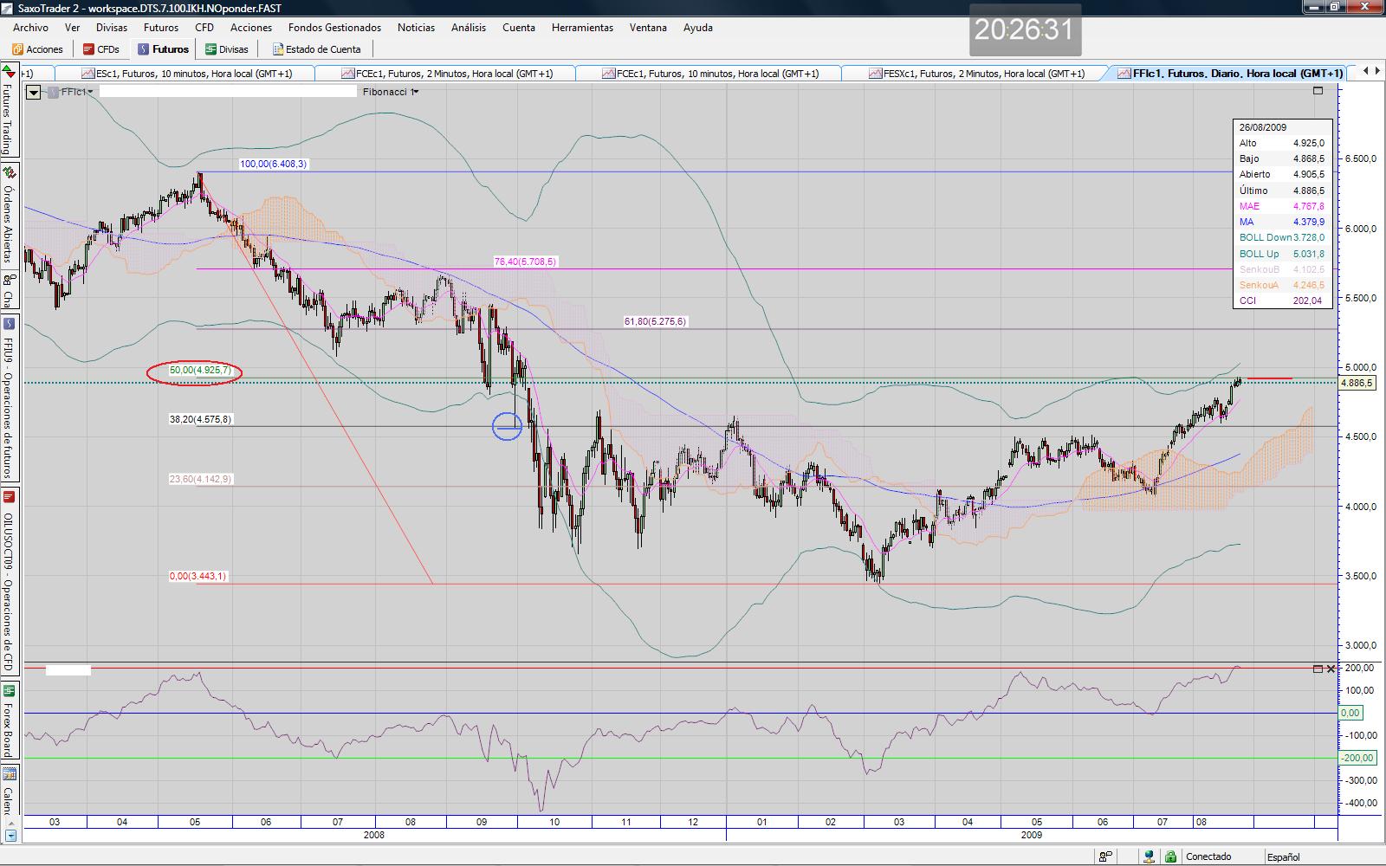This screenshot has height=866, width=1386.
Task: Click the network connection globe icon
Action: (x=1150, y=856)
